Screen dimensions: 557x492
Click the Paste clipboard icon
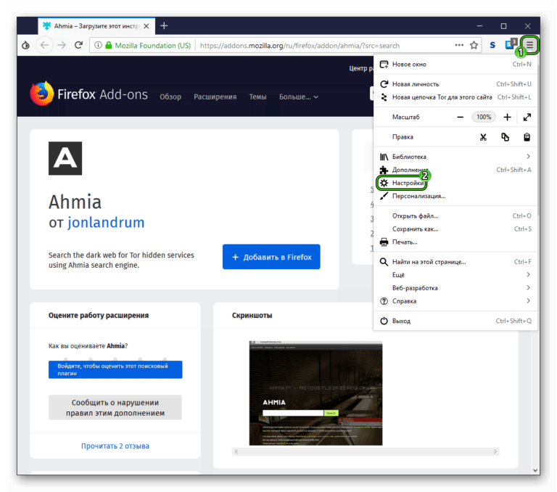coord(527,137)
